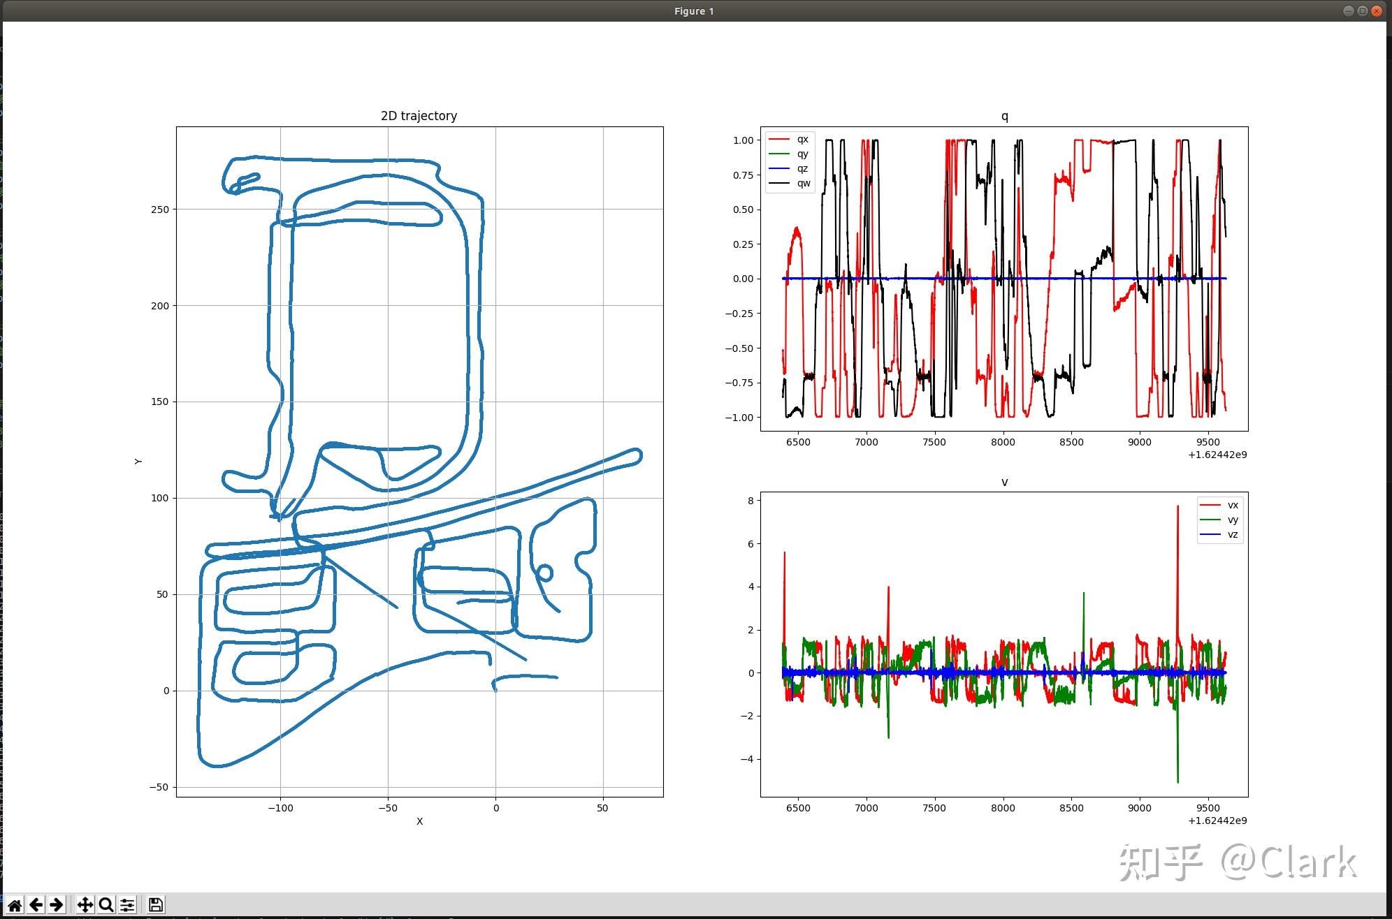Select the zoom-to-rectangle magnifier tool
Viewport: 1392px width, 919px height.
tap(106, 905)
